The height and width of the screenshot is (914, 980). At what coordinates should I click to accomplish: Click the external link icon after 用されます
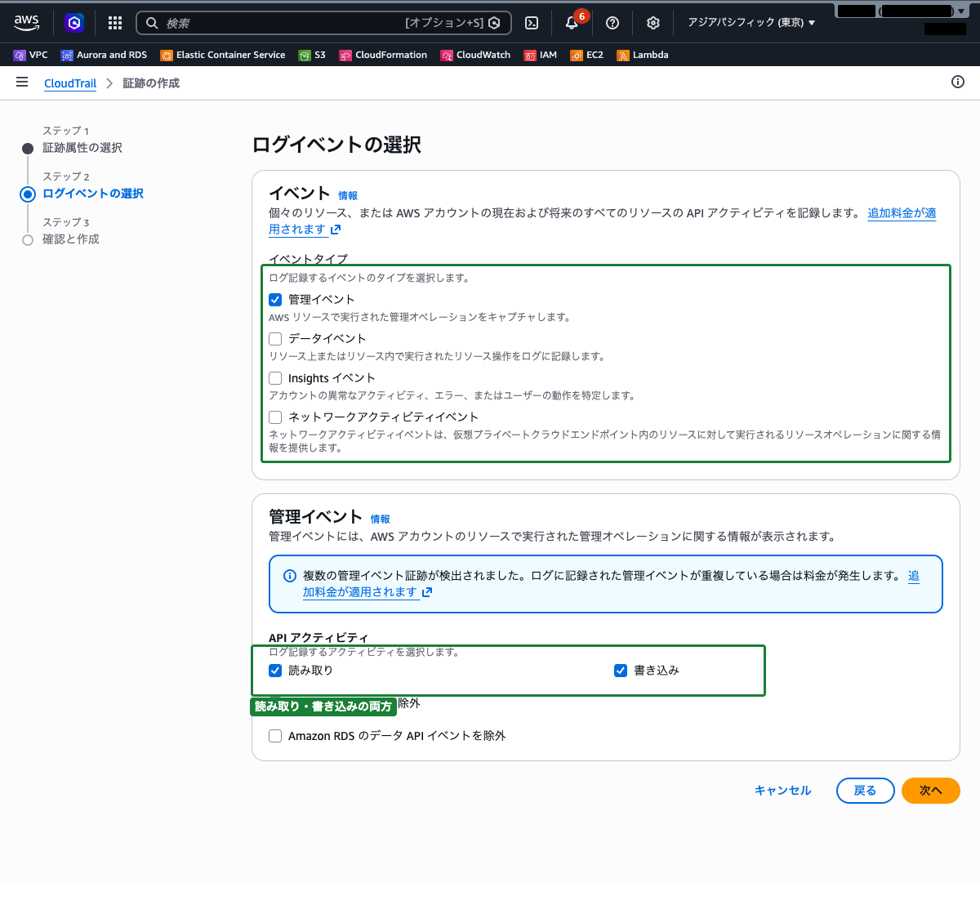[x=336, y=230]
